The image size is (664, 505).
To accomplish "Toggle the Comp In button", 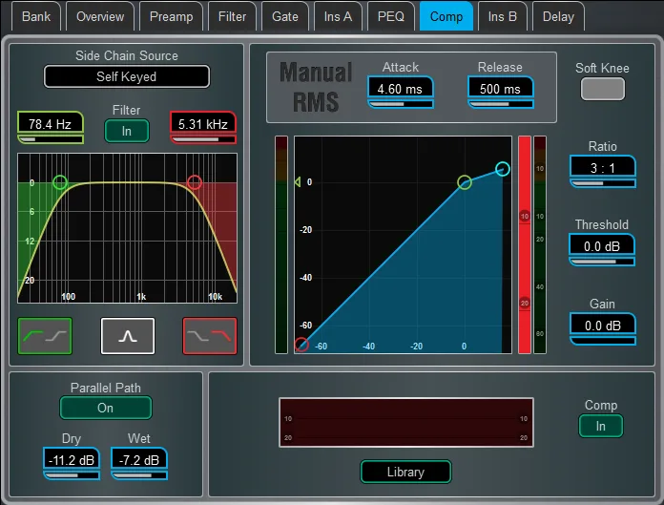I will tap(601, 426).
